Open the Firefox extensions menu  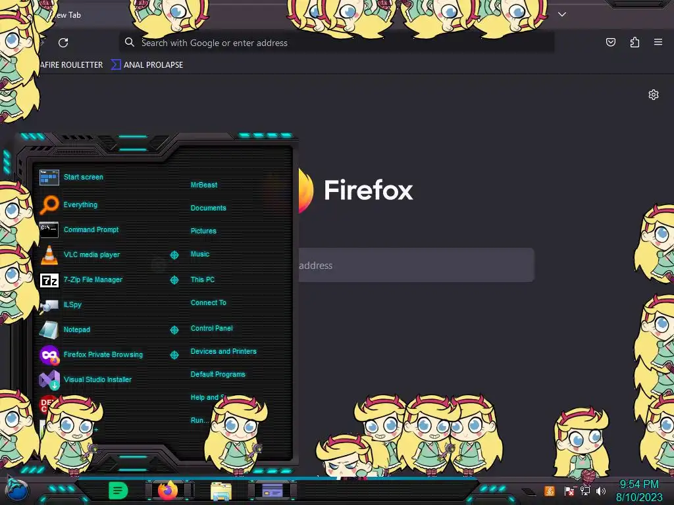(x=635, y=42)
